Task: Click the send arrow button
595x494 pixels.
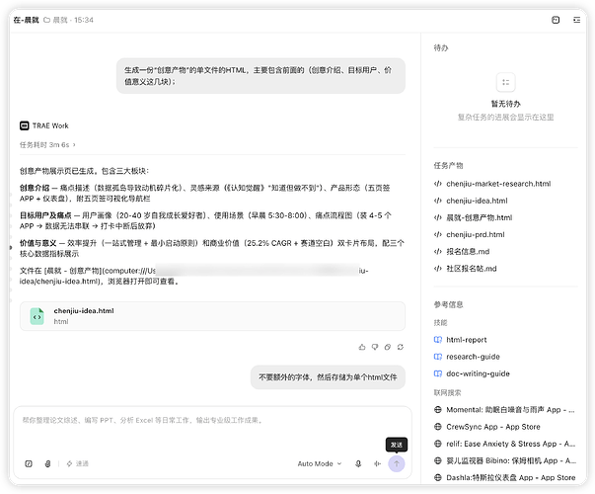Action: [396, 463]
